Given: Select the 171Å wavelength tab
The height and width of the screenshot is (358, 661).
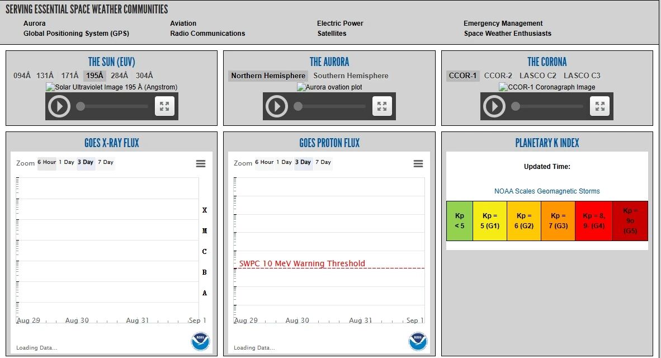Looking at the screenshot, I should pyautogui.click(x=70, y=76).
